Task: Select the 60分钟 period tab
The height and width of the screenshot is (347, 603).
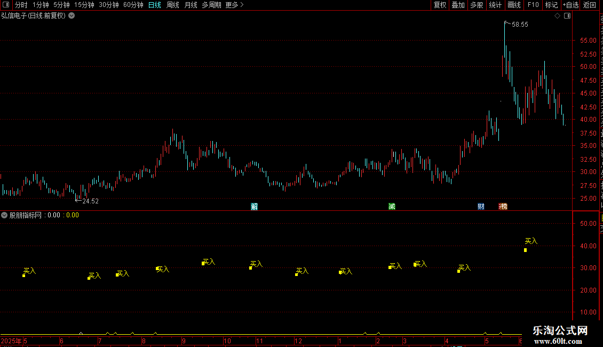Action: click(133, 5)
